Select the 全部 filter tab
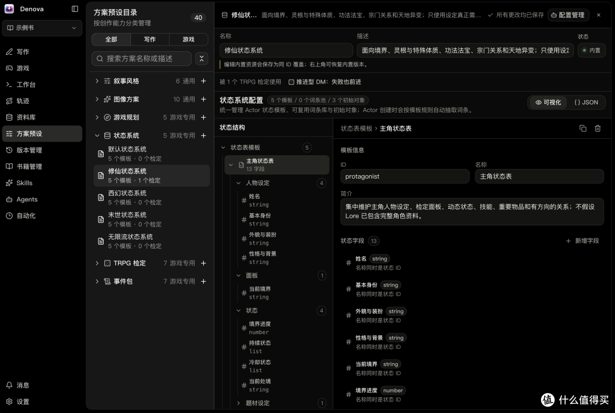This screenshot has width=615, height=413. pyautogui.click(x=111, y=39)
